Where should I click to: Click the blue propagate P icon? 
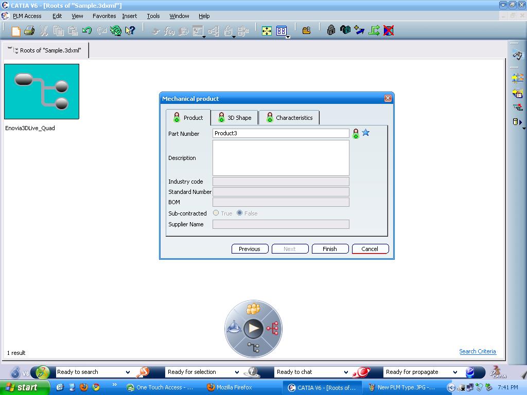[469, 372]
